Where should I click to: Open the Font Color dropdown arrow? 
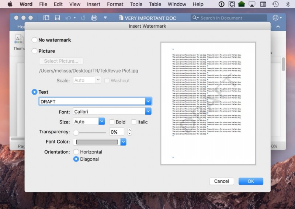point(123,142)
